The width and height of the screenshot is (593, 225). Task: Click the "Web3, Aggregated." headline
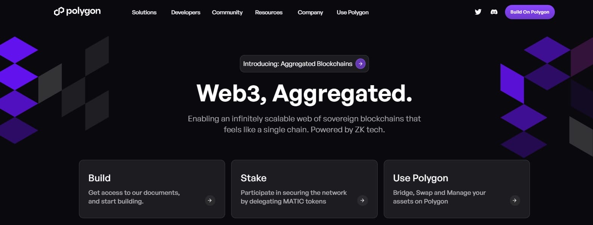304,93
